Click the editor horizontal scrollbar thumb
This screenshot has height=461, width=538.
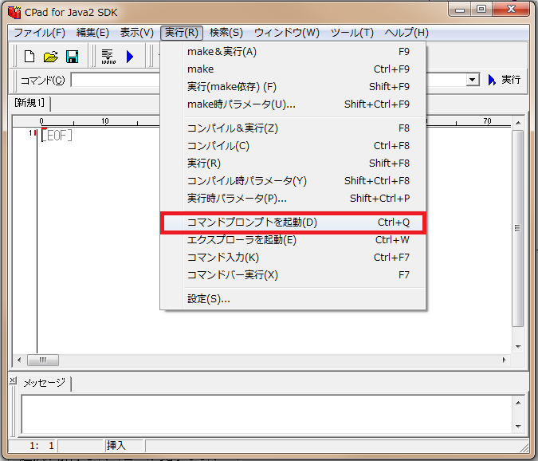pyautogui.click(x=42, y=360)
